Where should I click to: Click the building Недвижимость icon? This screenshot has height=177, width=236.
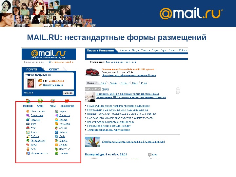tap(28, 153)
